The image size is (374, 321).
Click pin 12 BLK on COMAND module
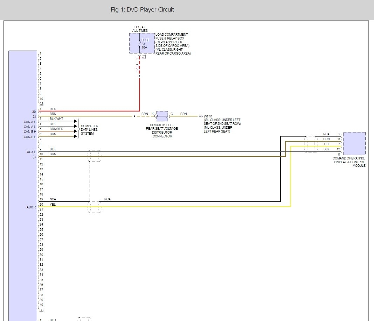coord(339,149)
